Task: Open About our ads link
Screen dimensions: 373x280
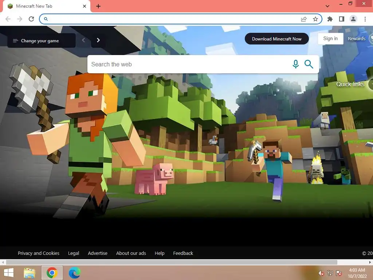Action: [131, 253]
